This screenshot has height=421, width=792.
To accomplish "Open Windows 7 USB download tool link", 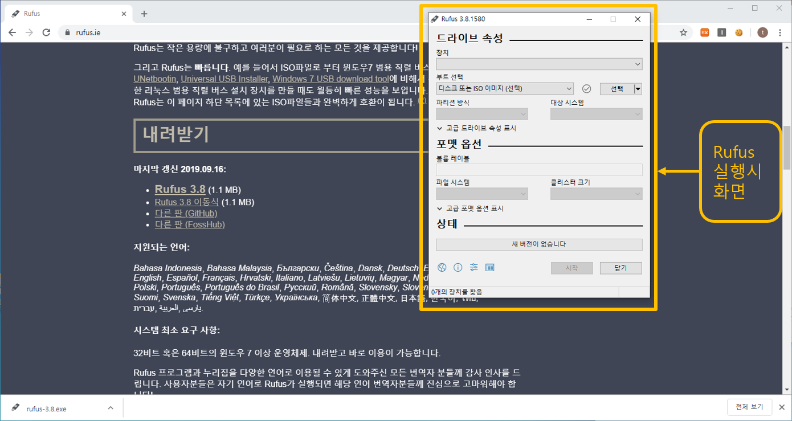I will click(x=330, y=79).
